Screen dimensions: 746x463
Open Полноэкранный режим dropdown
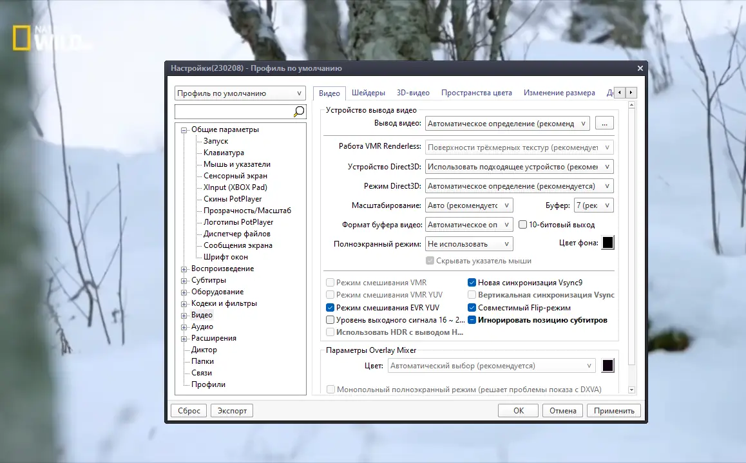[468, 244]
